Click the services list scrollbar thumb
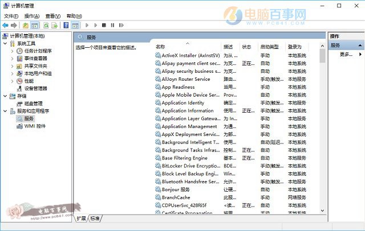The width and height of the screenshot is (365, 231). [322, 56]
